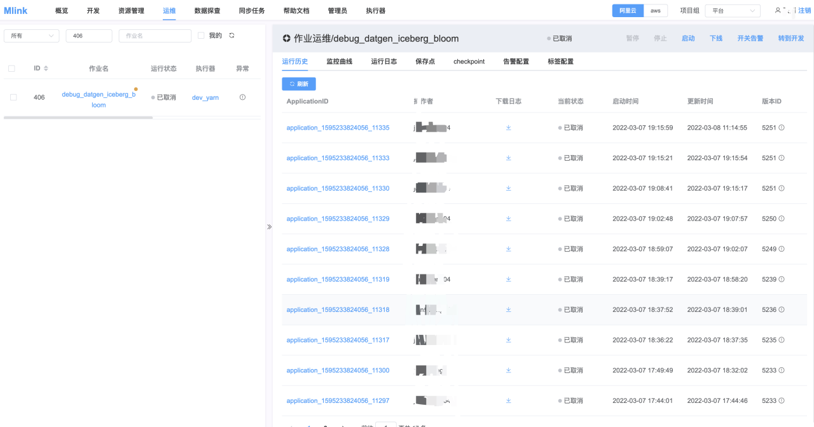Show version info icon for 11333 row
Screen dimensions: 814x427
[x=782, y=158]
